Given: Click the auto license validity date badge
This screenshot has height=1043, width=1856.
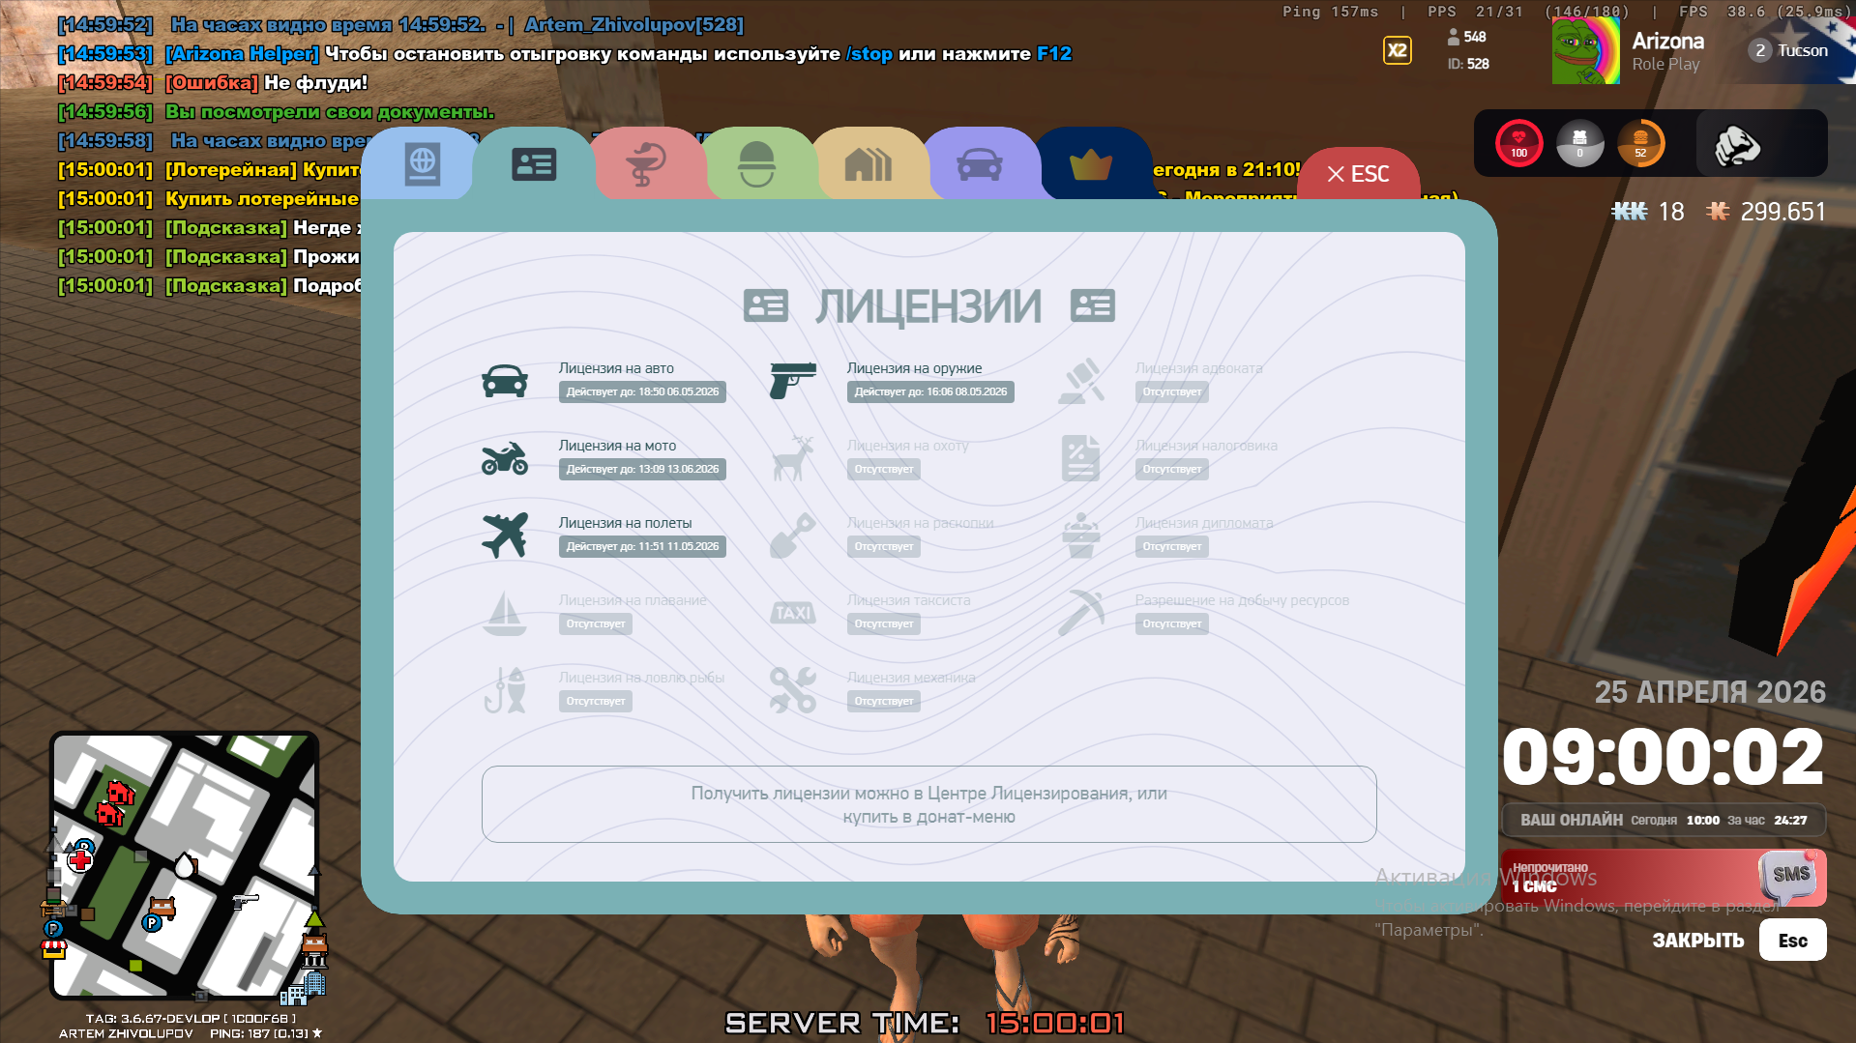Looking at the screenshot, I should (x=642, y=391).
